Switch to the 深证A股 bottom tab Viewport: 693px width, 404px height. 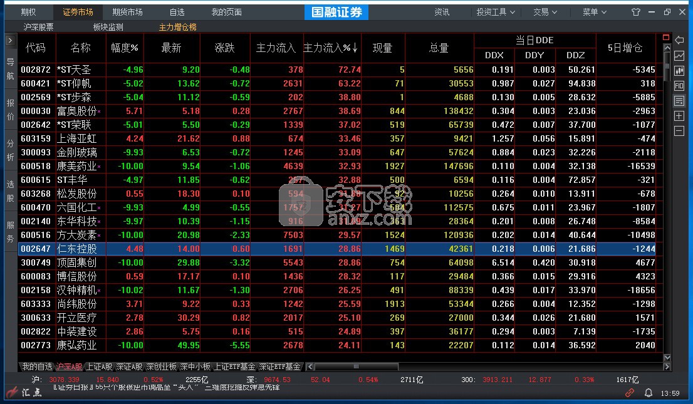pyautogui.click(x=130, y=366)
